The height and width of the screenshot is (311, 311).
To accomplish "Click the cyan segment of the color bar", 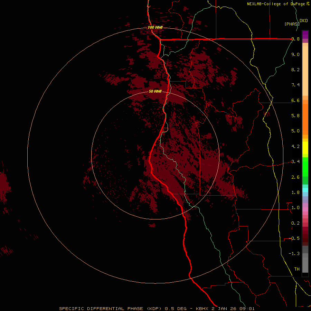I will click(305, 190).
